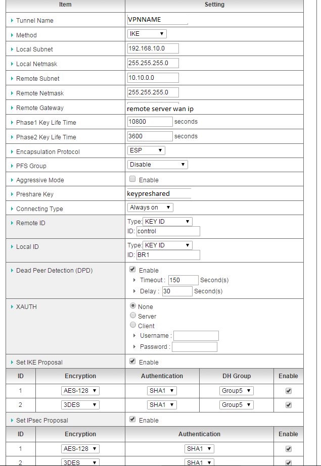Click the Local Subnet input field
Viewport: 321px width, 466px height.
click(x=153, y=49)
